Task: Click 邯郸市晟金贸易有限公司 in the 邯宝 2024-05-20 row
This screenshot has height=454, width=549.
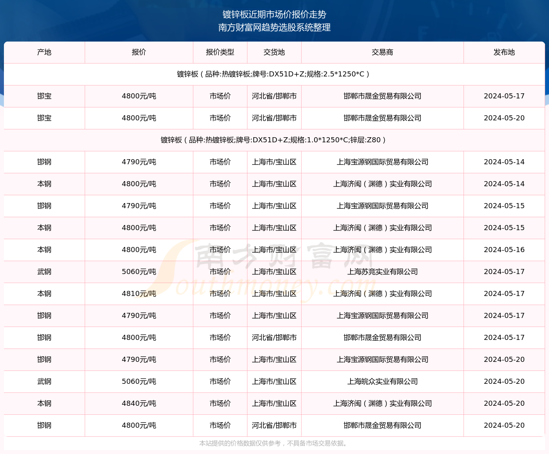Action: coord(382,118)
